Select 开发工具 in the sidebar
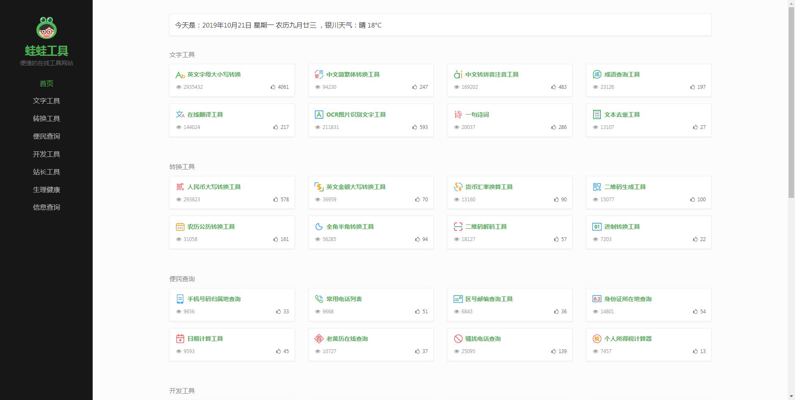 click(47, 154)
